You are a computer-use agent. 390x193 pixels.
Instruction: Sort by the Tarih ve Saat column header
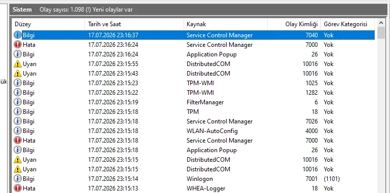point(134,24)
